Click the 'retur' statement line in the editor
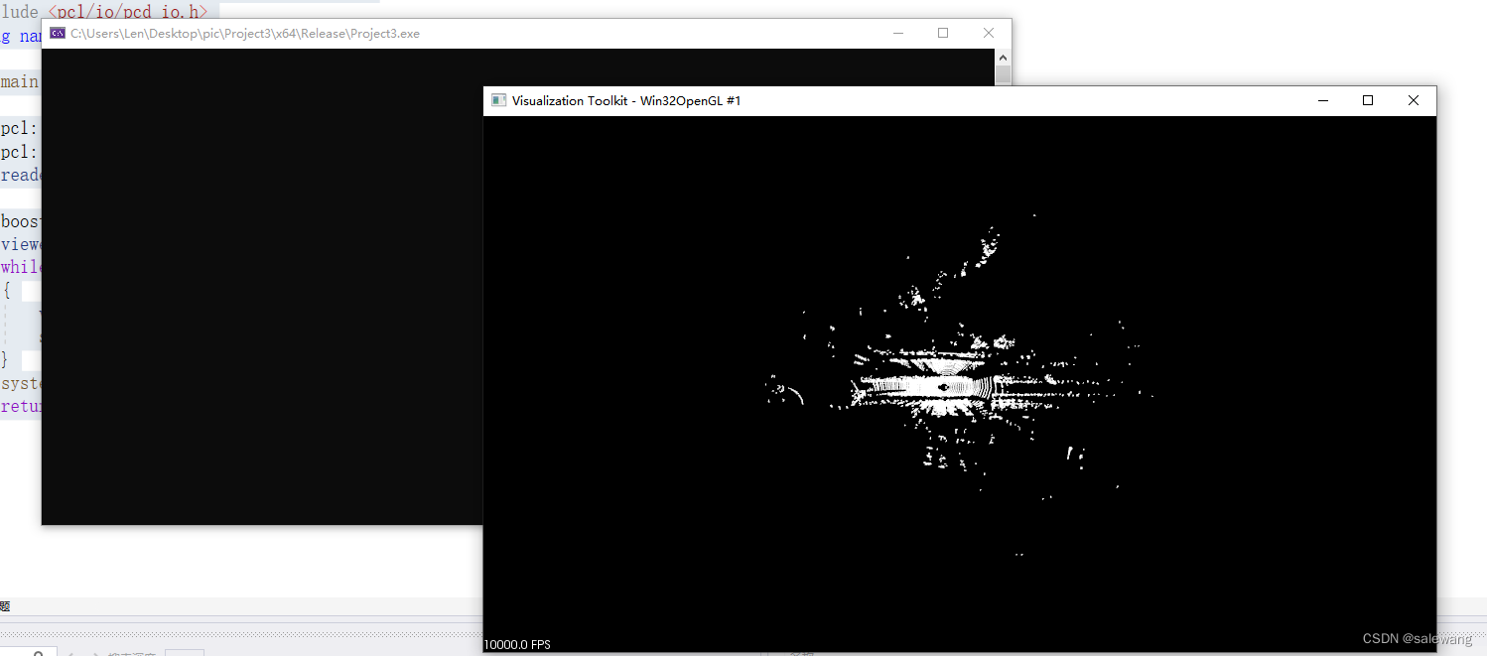 pos(20,406)
